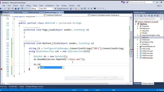Expand the Properties node in Solution Explorer
The height and width of the screenshot is (92, 164).
[138, 26]
